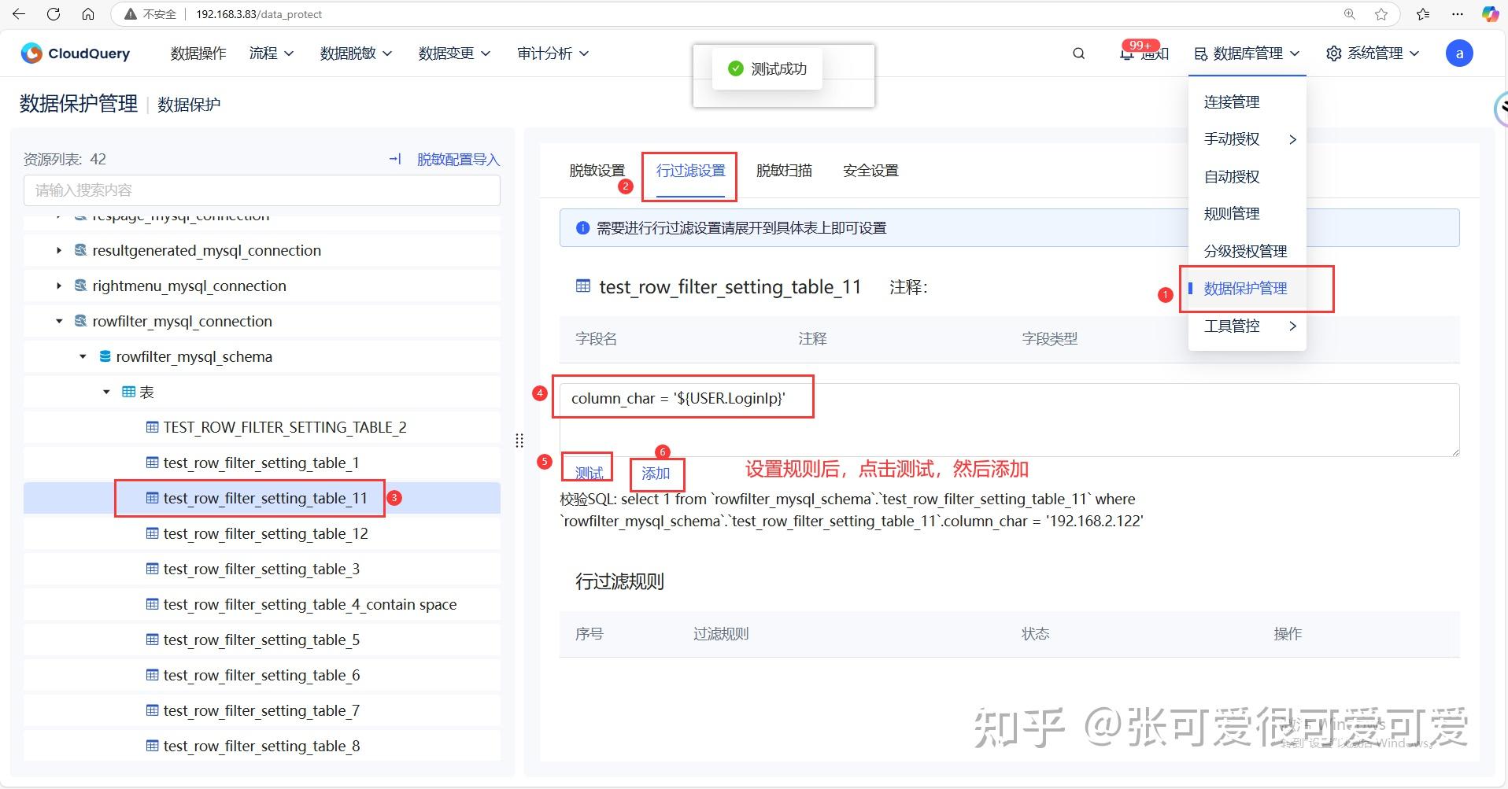Click the 测试 button below the rule editor
Viewport: 1508px width, 789px height.
[x=586, y=473]
